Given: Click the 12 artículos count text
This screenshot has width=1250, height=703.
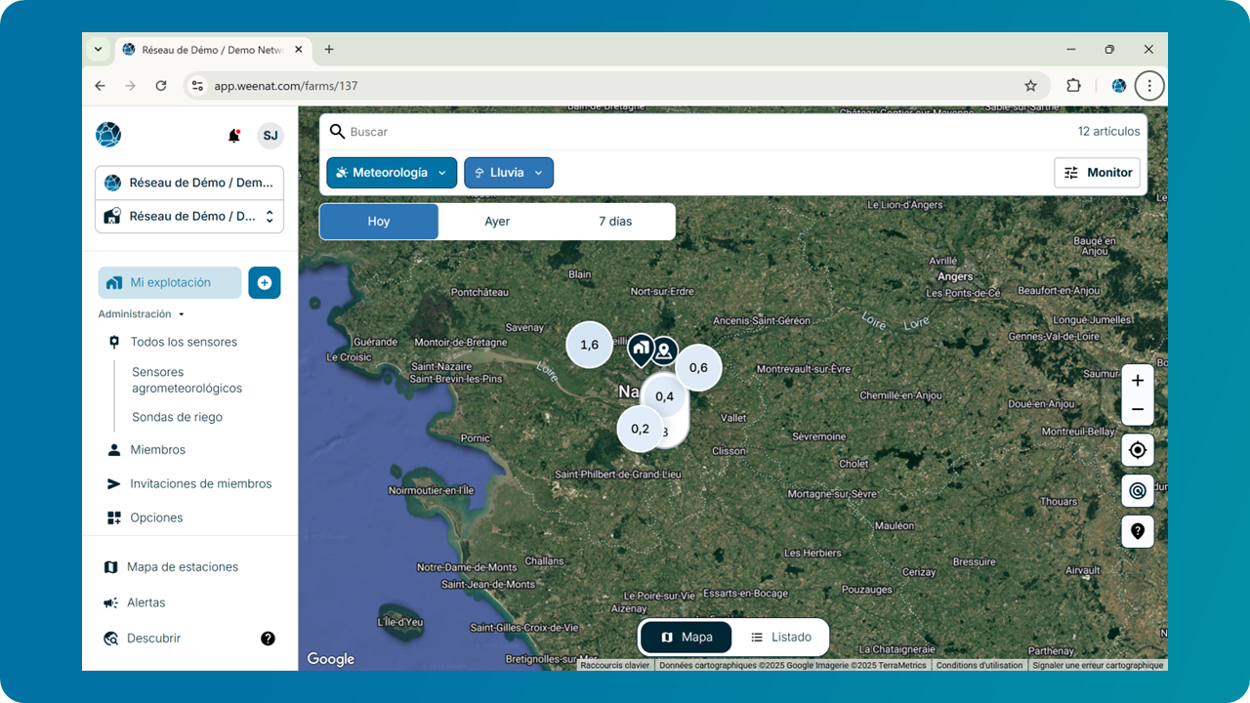Looking at the screenshot, I should tap(1108, 132).
